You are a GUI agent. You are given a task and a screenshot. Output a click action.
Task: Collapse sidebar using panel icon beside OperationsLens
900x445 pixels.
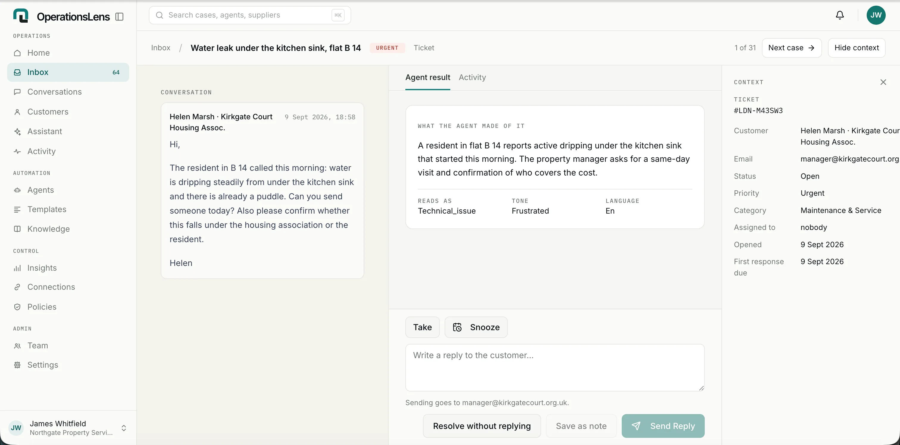click(x=119, y=17)
